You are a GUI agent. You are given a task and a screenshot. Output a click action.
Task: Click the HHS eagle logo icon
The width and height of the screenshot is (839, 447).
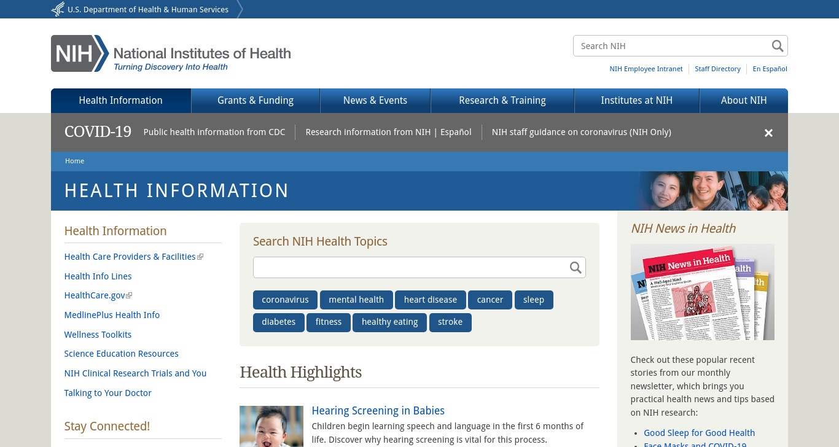tap(58, 9)
